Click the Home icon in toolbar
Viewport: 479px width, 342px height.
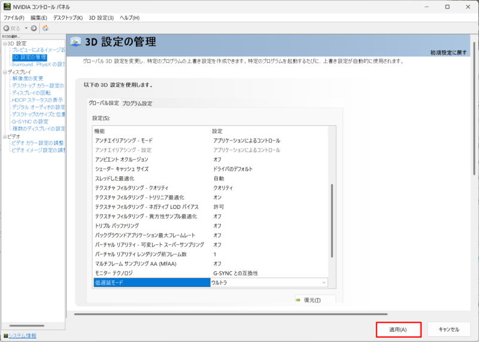pos(46,28)
